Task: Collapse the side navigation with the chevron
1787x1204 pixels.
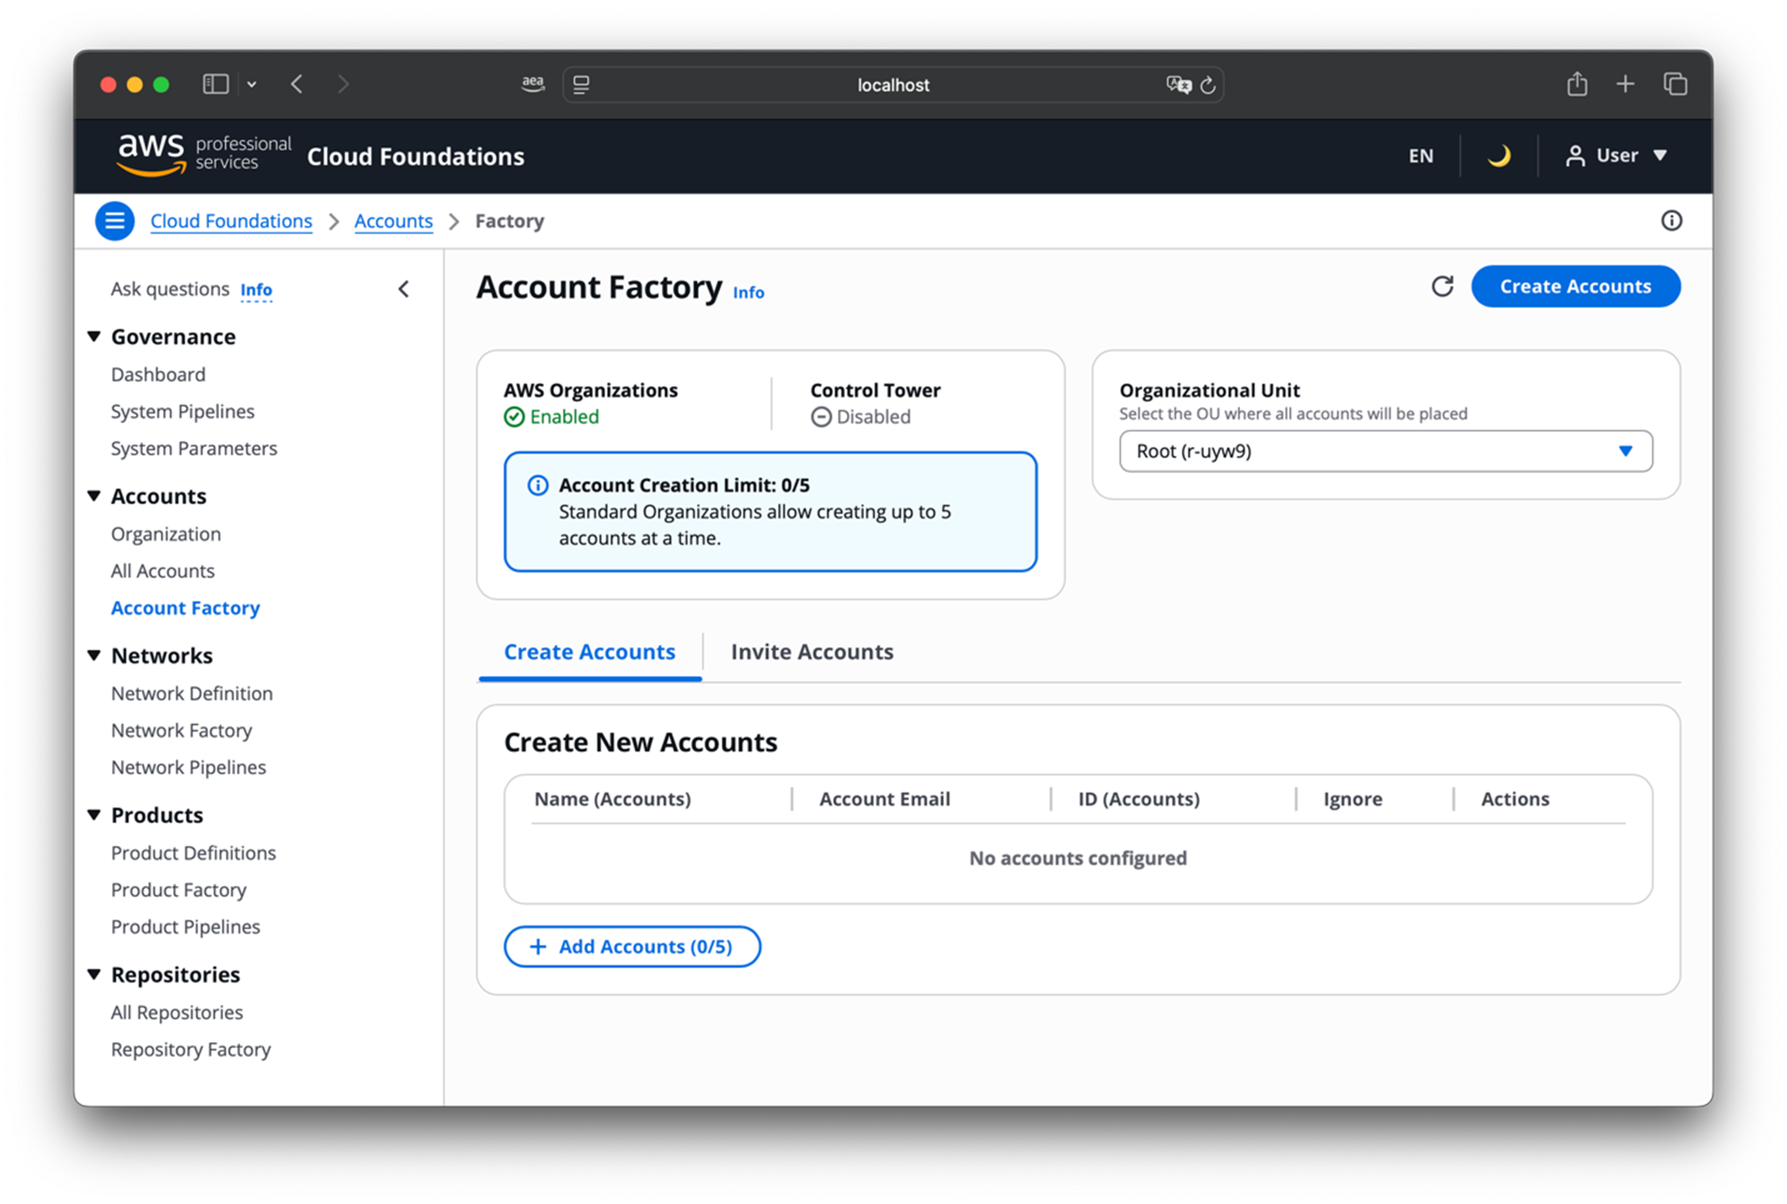Action: pyautogui.click(x=404, y=290)
